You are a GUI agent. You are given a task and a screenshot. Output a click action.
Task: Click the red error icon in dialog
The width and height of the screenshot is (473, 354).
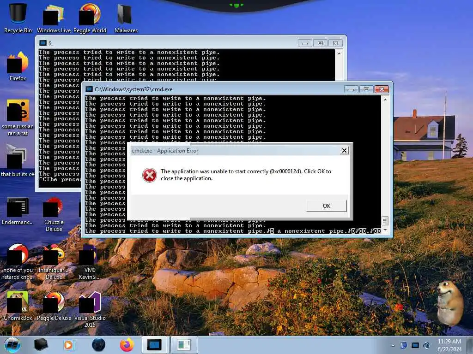click(149, 175)
